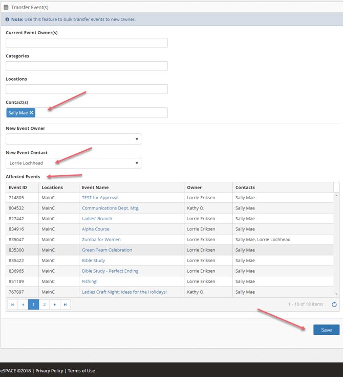Click Save to transfer events
Image resolution: width=343 pixels, height=377 pixels.
click(326, 330)
